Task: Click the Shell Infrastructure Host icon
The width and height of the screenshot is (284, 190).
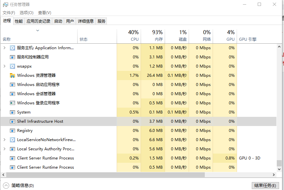Action: [12, 121]
